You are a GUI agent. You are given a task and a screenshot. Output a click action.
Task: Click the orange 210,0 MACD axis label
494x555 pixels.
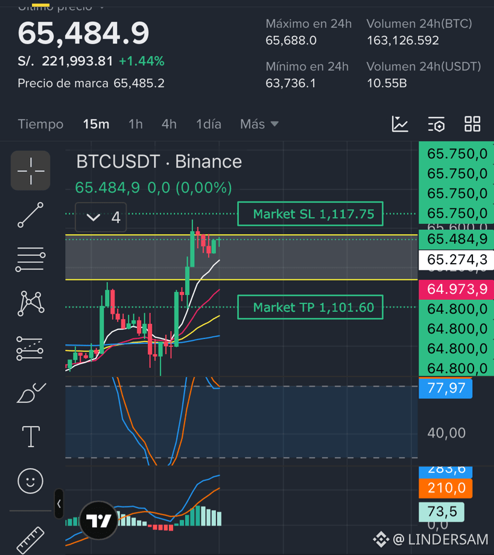click(x=446, y=489)
